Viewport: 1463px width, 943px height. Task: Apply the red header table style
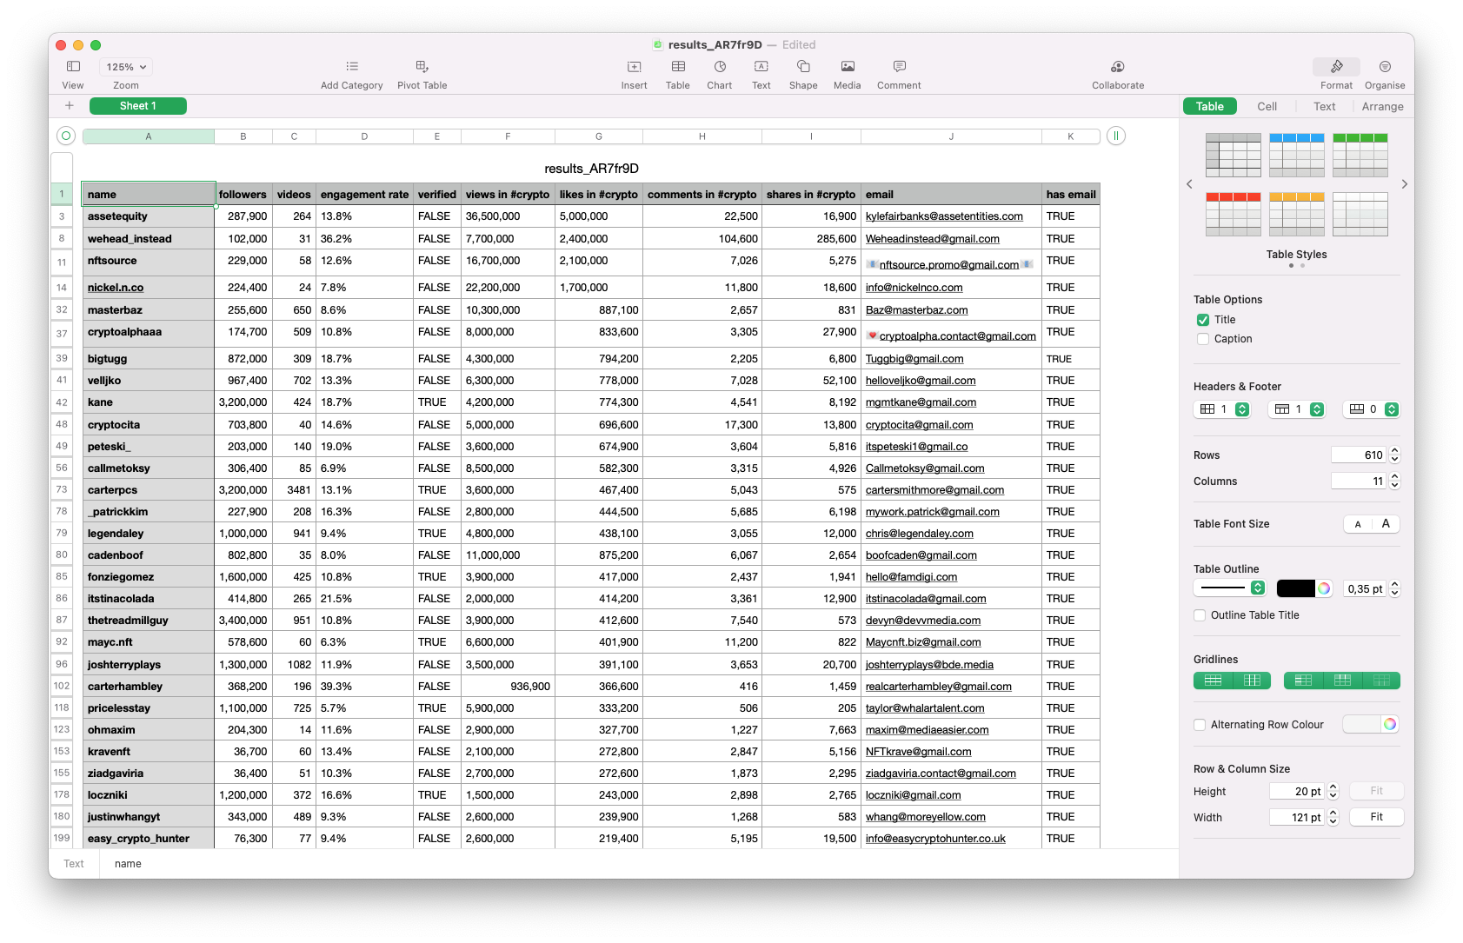pyautogui.click(x=1233, y=214)
